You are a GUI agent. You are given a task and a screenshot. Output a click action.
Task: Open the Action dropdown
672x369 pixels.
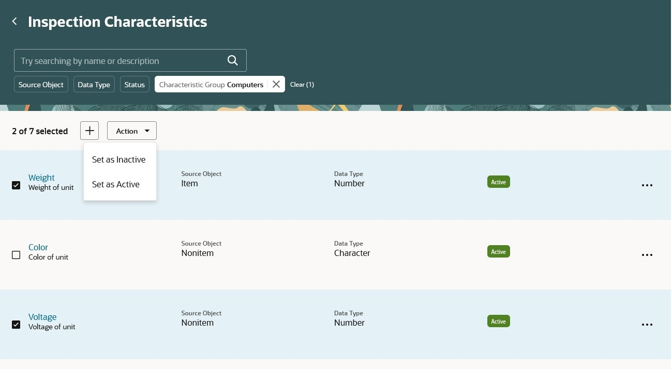[132, 131]
